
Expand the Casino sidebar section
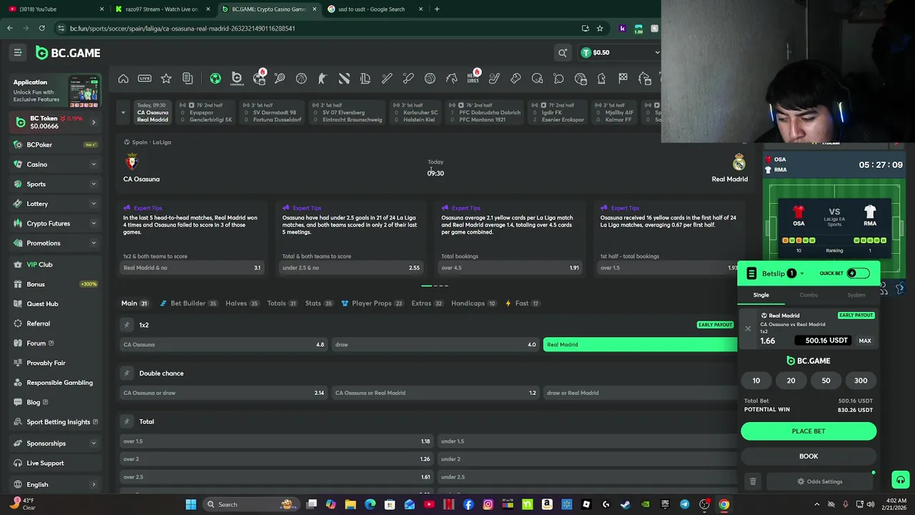[x=93, y=165]
